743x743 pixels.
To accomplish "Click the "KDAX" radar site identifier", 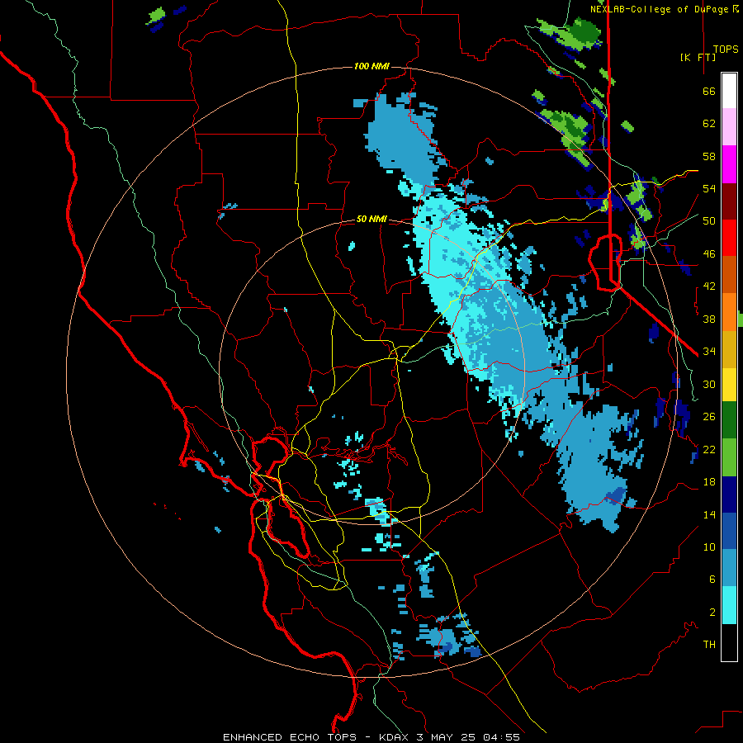I will pos(395,737).
